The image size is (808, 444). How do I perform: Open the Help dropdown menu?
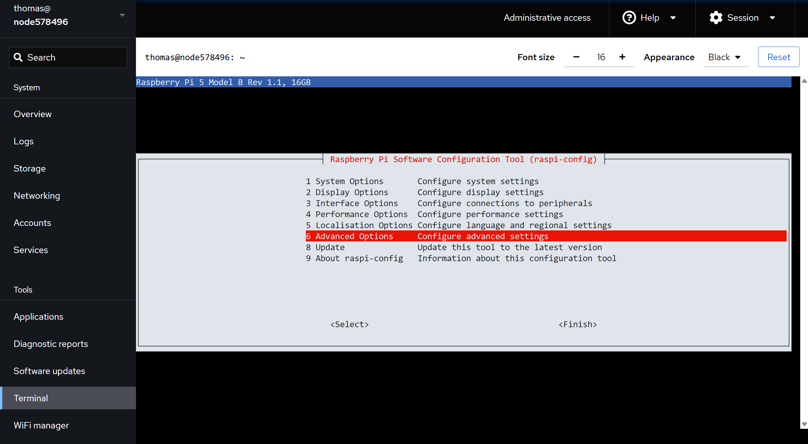coord(673,18)
